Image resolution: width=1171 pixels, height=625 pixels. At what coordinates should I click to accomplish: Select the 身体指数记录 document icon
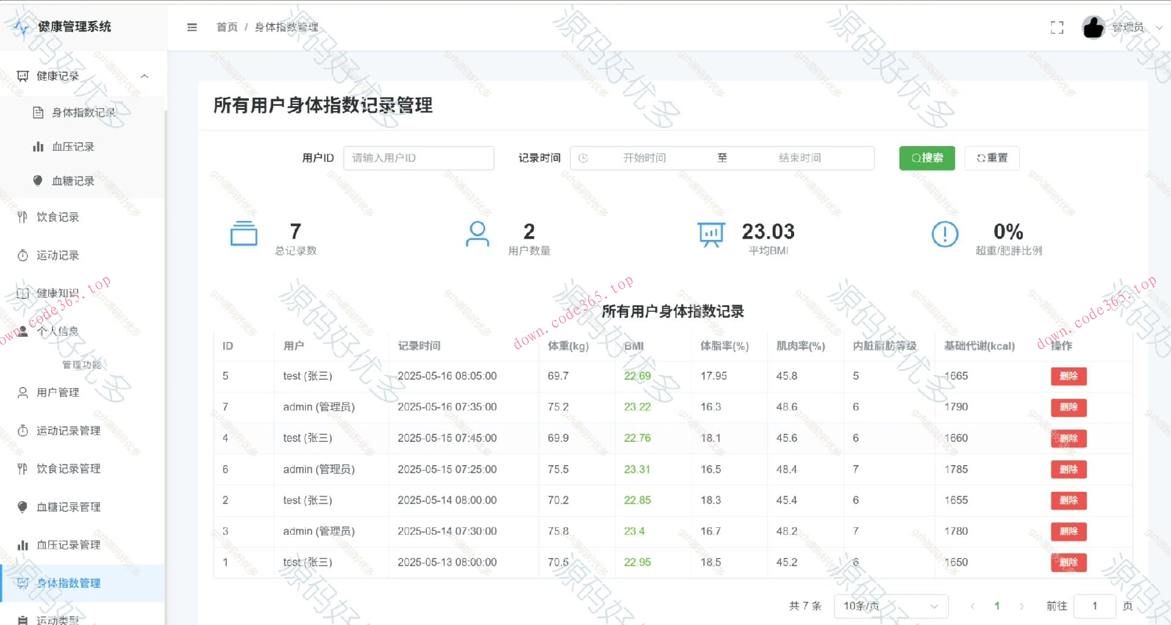click(x=38, y=112)
